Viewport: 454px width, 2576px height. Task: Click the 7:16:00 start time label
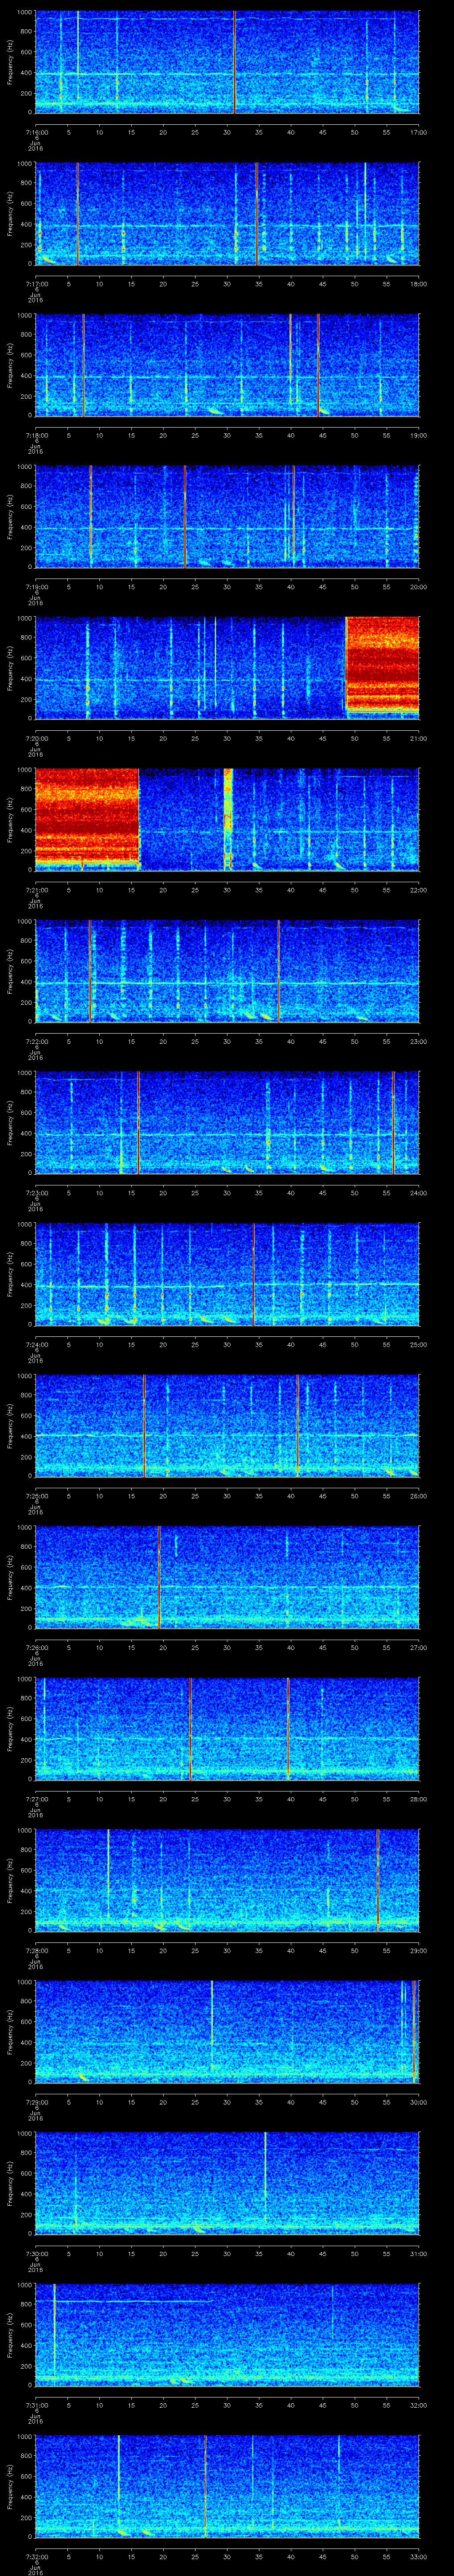[36, 131]
